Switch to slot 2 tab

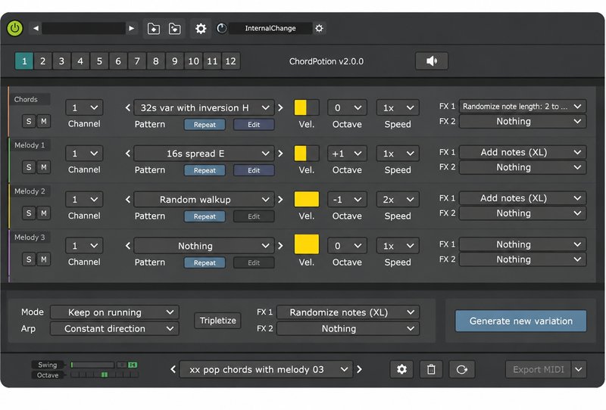(x=42, y=61)
